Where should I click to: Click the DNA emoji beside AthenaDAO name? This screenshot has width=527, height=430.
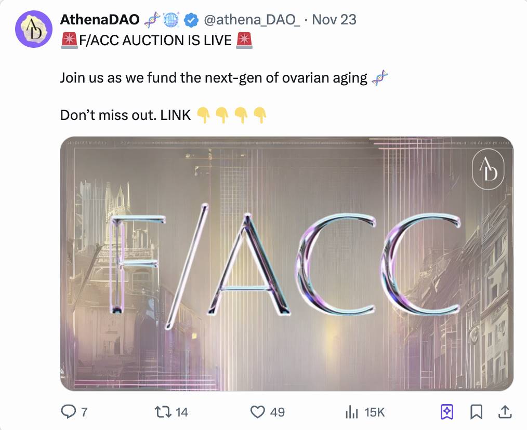(x=152, y=20)
